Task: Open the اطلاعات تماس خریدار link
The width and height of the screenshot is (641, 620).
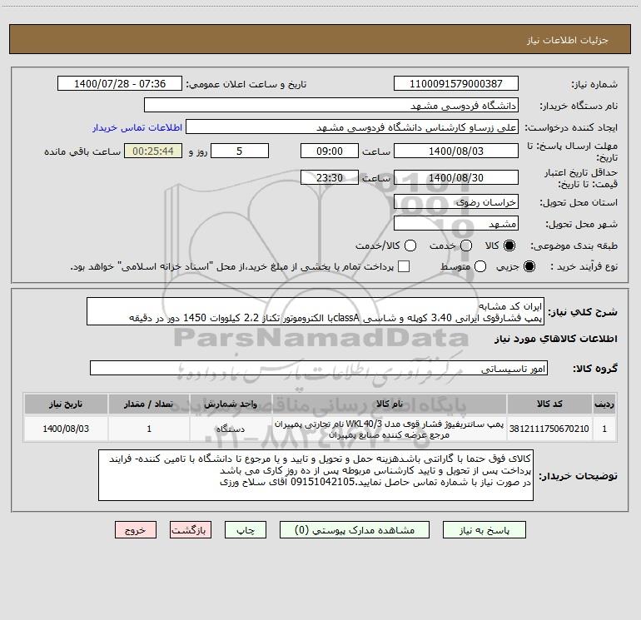Action: (137, 127)
